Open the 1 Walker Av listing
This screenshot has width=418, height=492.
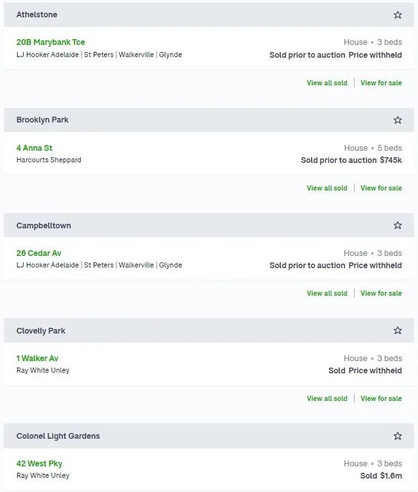pos(37,359)
